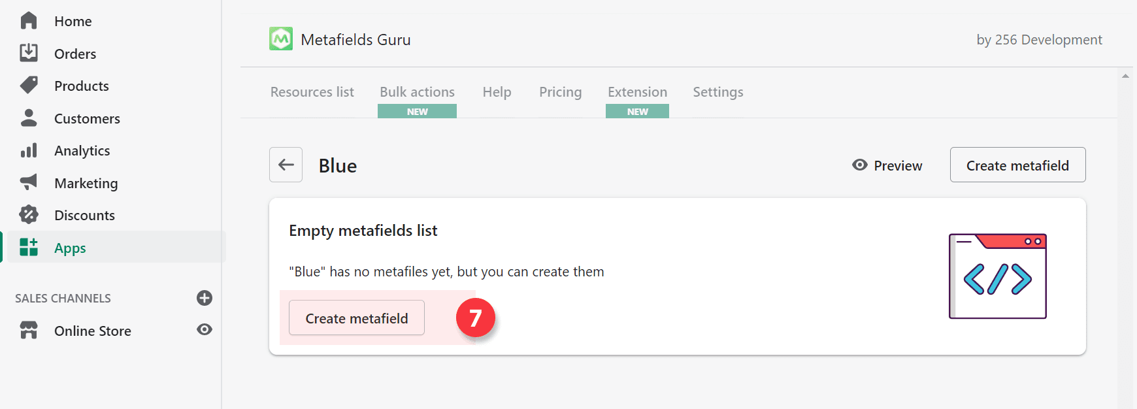This screenshot has height=409, width=1137.
Task: Click the Metafields Guru logo icon
Action: [x=281, y=39]
